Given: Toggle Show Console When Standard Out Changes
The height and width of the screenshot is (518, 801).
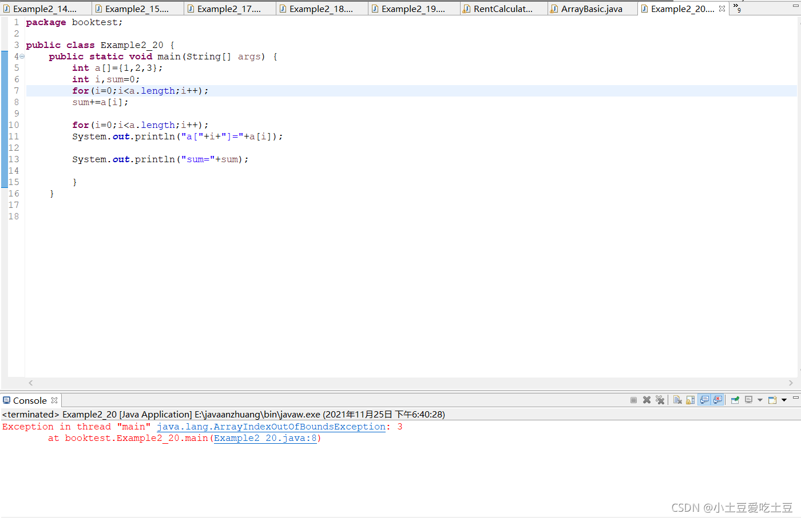Looking at the screenshot, I should (x=704, y=400).
